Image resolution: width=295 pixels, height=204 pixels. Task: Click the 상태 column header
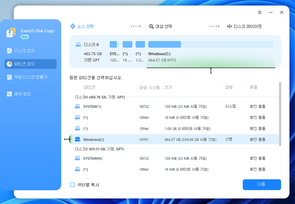229,87
